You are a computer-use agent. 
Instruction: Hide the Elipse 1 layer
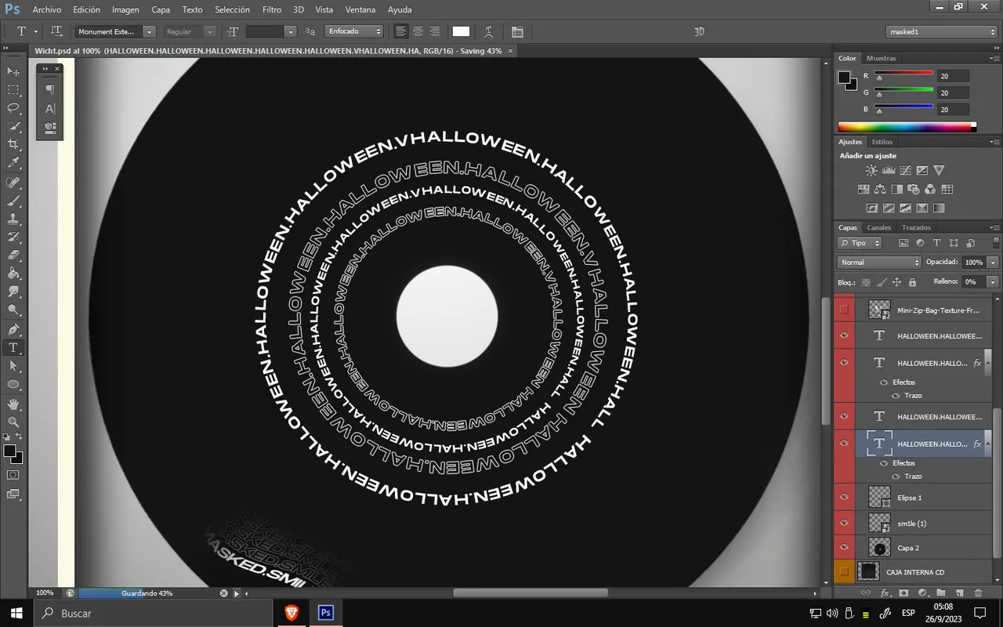coord(844,497)
